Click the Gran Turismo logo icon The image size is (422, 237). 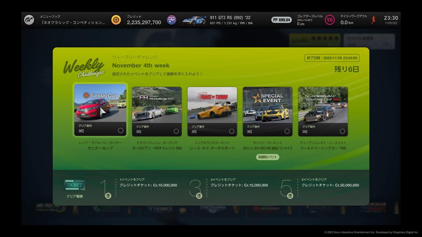coord(29,20)
